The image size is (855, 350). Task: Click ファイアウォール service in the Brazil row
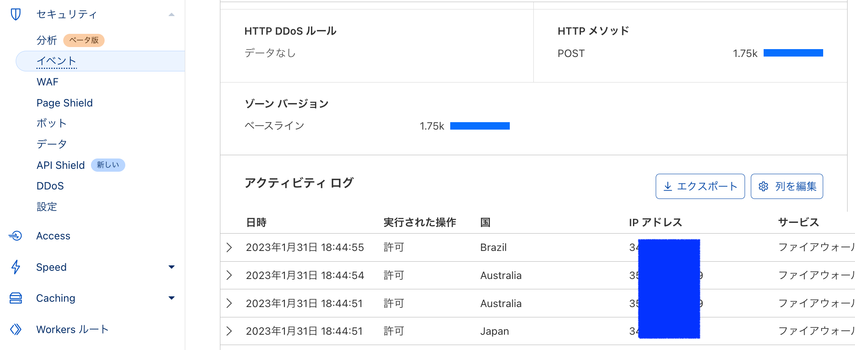[816, 247]
